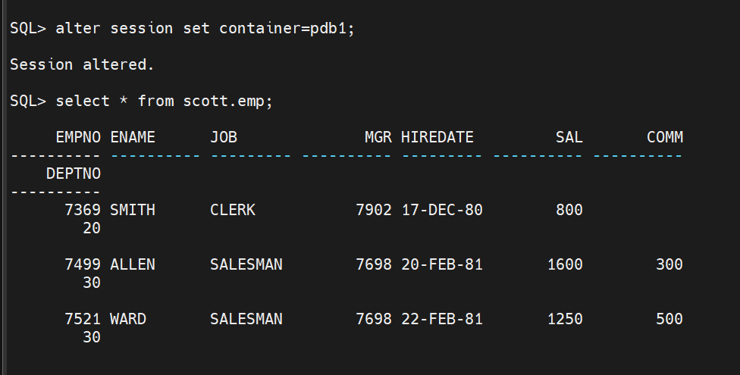Viewport: 740px width, 375px height.
Task: Click the DEPTNO column header
Action: (74, 173)
